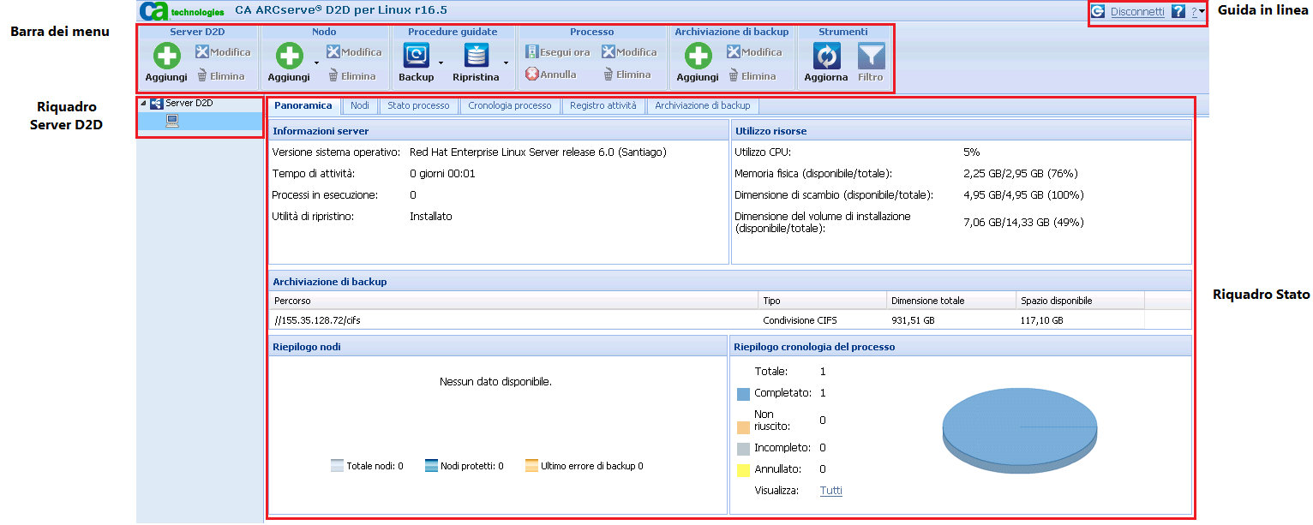Open the Ripristina wizard icon
1313x525 pixels.
pyautogui.click(x=476, y=57)
